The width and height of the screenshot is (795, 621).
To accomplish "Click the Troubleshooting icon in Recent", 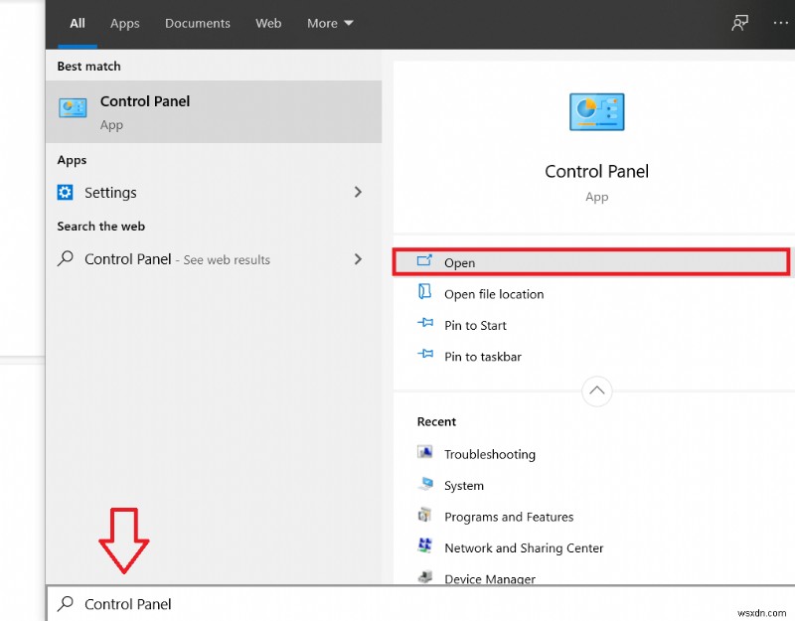I will tap(425, 454).
